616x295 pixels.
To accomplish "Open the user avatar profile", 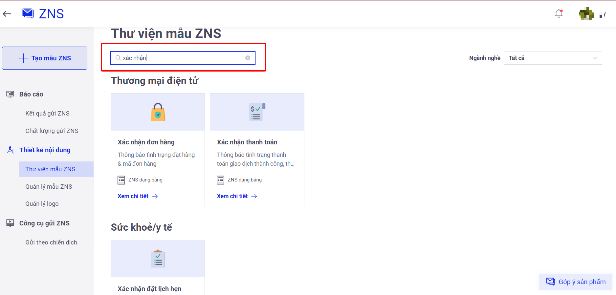I will (586, 14).
